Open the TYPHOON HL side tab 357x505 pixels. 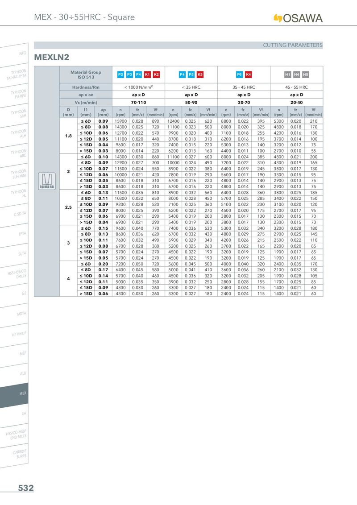pos(14,194)
